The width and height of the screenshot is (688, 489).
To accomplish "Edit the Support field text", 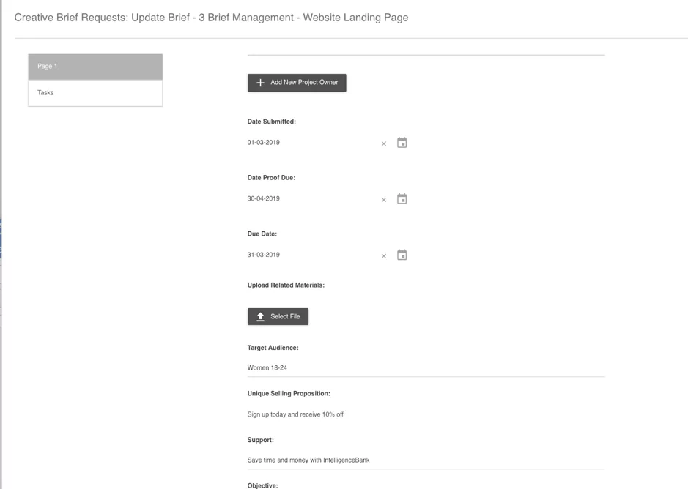I will coord(426,460).
